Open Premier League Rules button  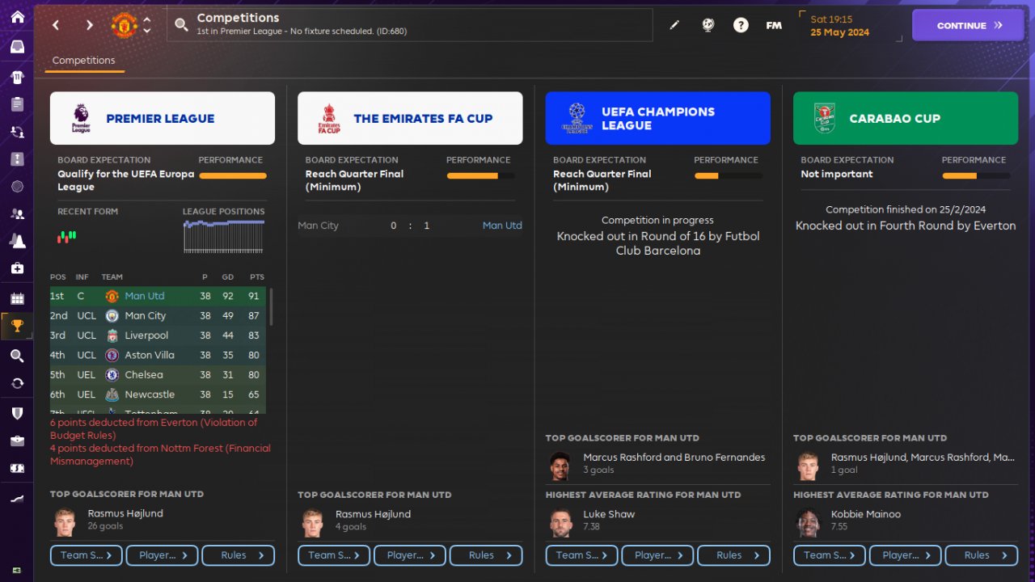pyautogui.click(x=238, y=555)
